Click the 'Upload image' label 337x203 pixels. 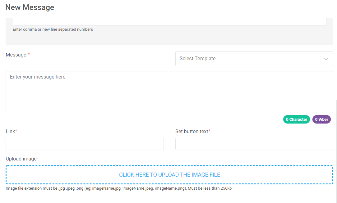click(21, 159)
